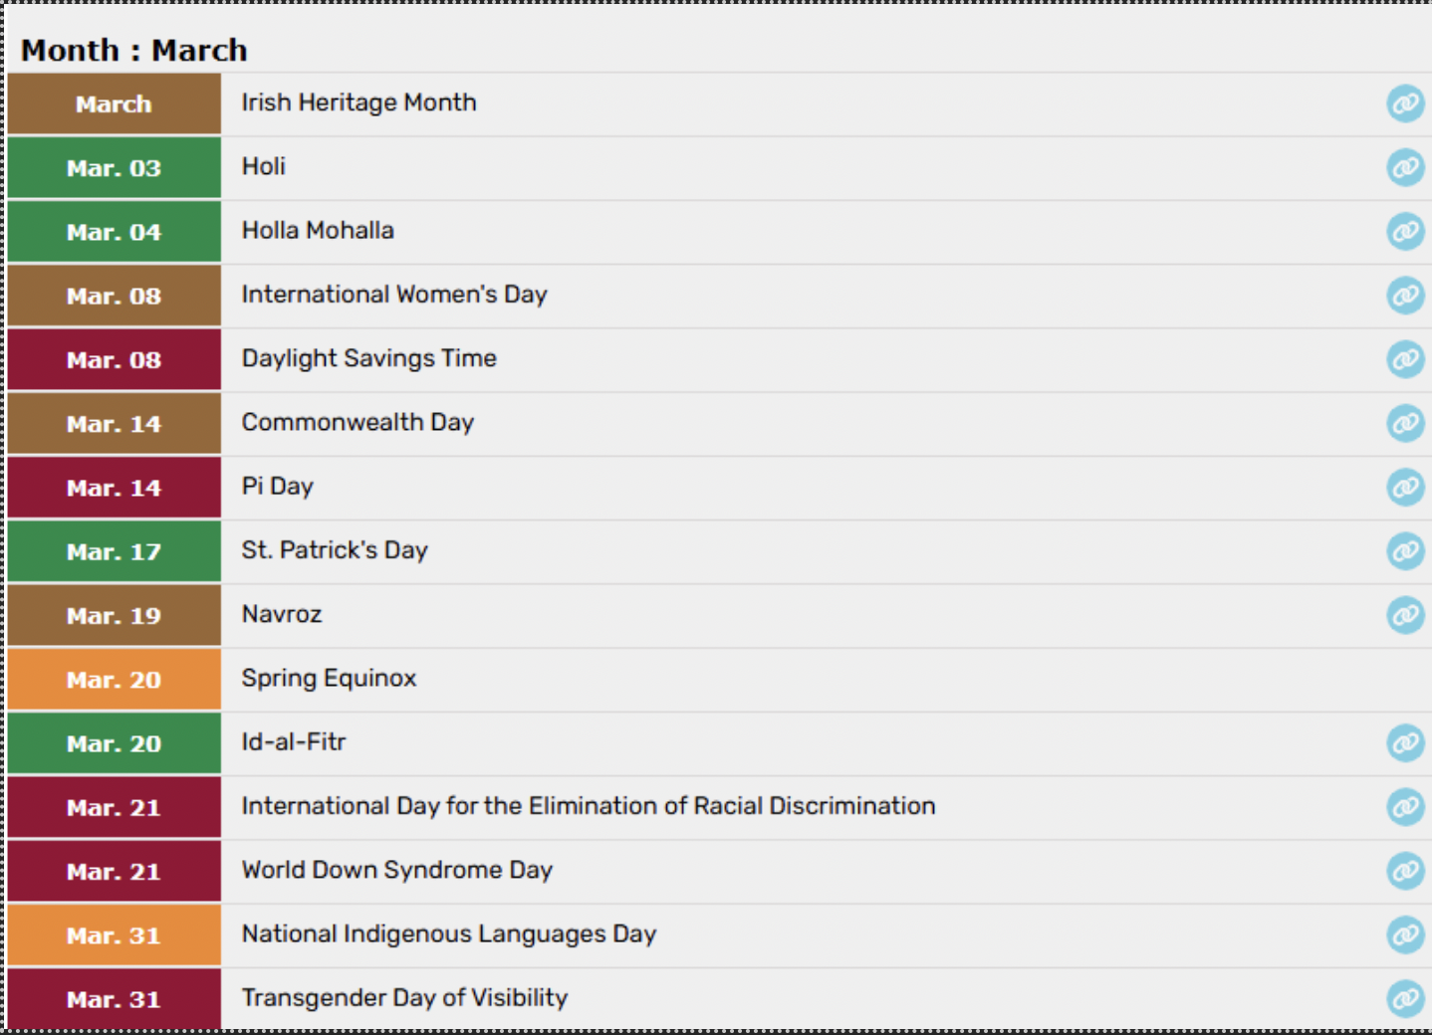Viewport: 1432px width, 1035px height.
Task: Open International Women's Day link icon
Action: coord(1405,296)
